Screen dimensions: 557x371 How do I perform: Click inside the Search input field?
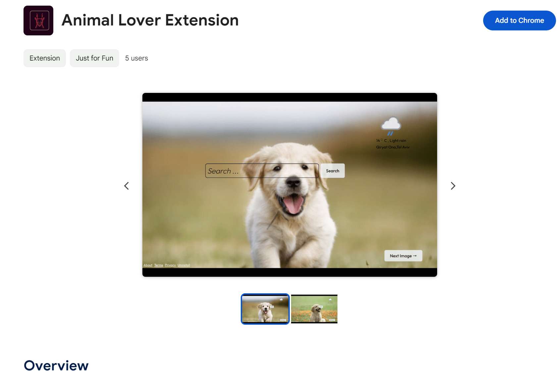262,171
